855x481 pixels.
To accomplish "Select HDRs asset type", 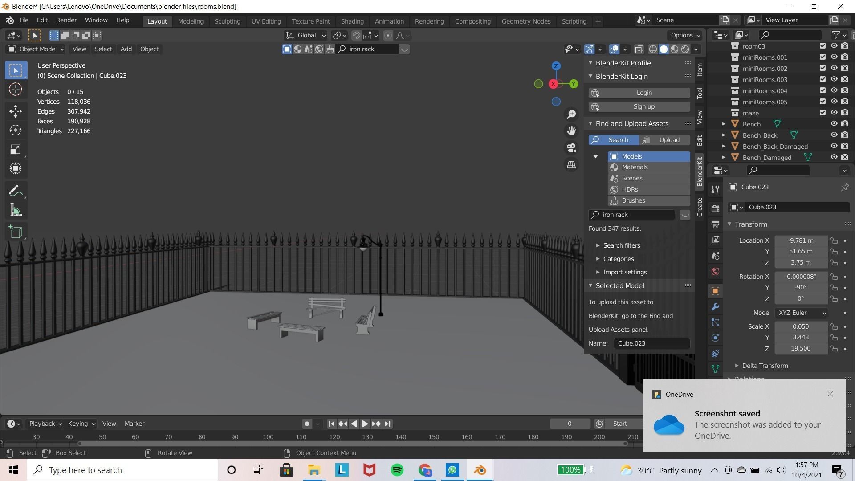I will [649, 189].
